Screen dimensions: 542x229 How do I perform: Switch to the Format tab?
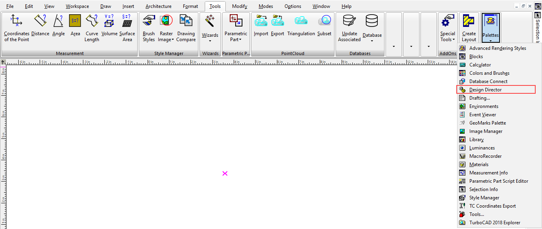tap(190, 6)
